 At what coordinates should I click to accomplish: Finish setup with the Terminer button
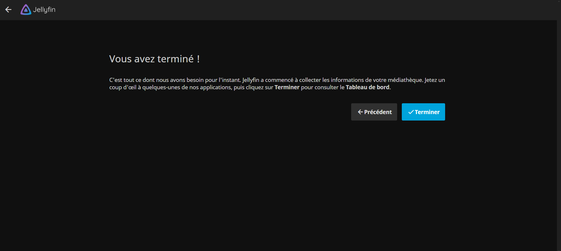(x=423, y=112)
